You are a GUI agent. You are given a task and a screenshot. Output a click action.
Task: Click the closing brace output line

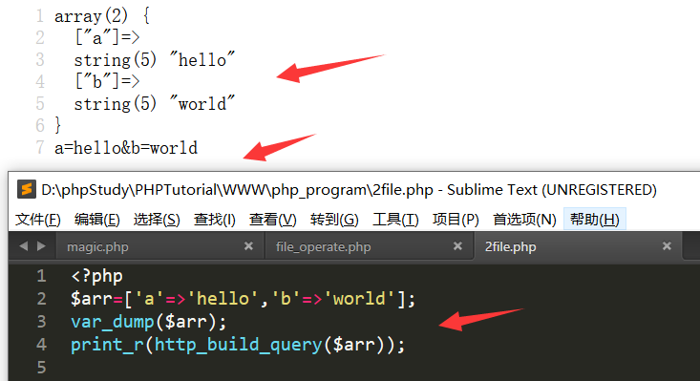pyautogui.click(x=57, y=125)
